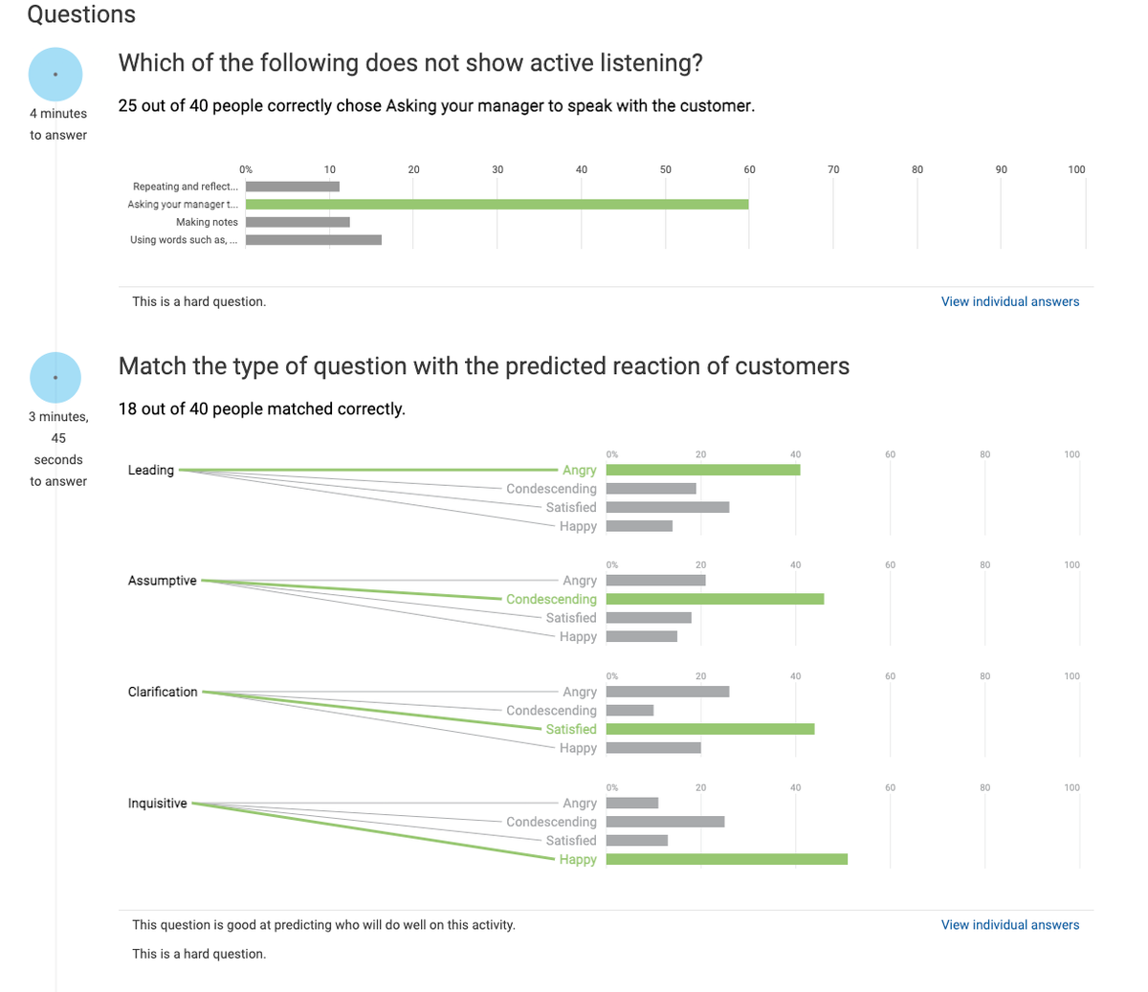Click the "Questions" page heading

(80, 14)
